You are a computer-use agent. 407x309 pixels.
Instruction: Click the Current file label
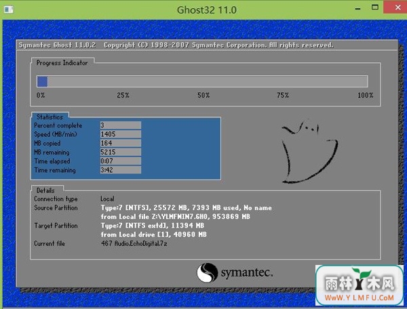[x=50, y=244]
